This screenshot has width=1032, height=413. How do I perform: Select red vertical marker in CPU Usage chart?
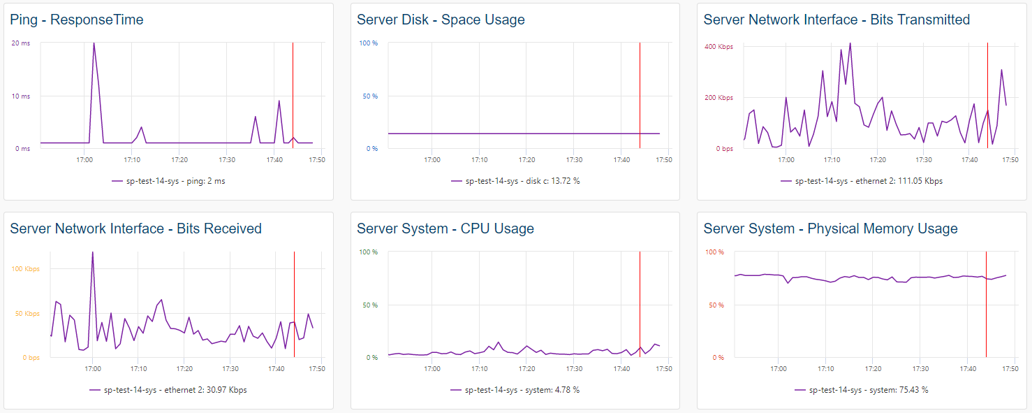click(x=640, y=294)
